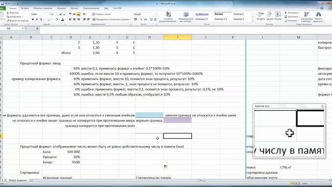Image resolution: width=332 pixels, height=187 pixels.
Task: Open Найти и выделить binoculars menu
Action: [x=318, y=17]
